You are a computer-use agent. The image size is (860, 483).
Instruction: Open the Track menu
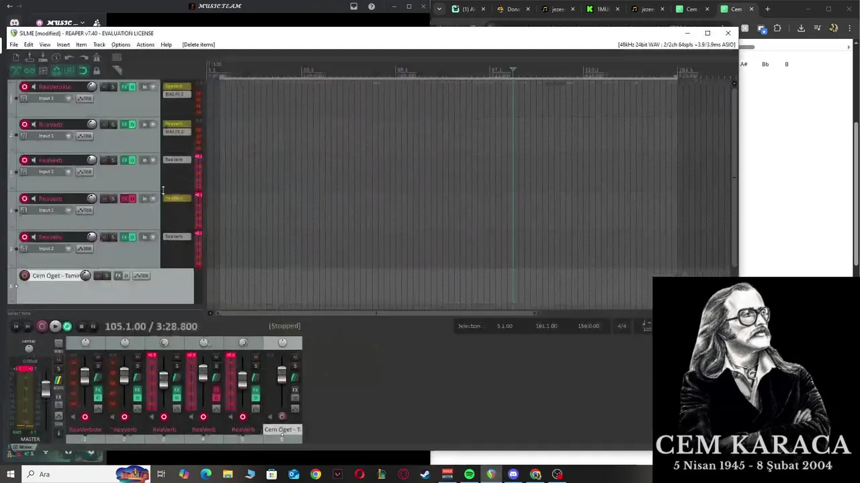(x=99, y=44)
